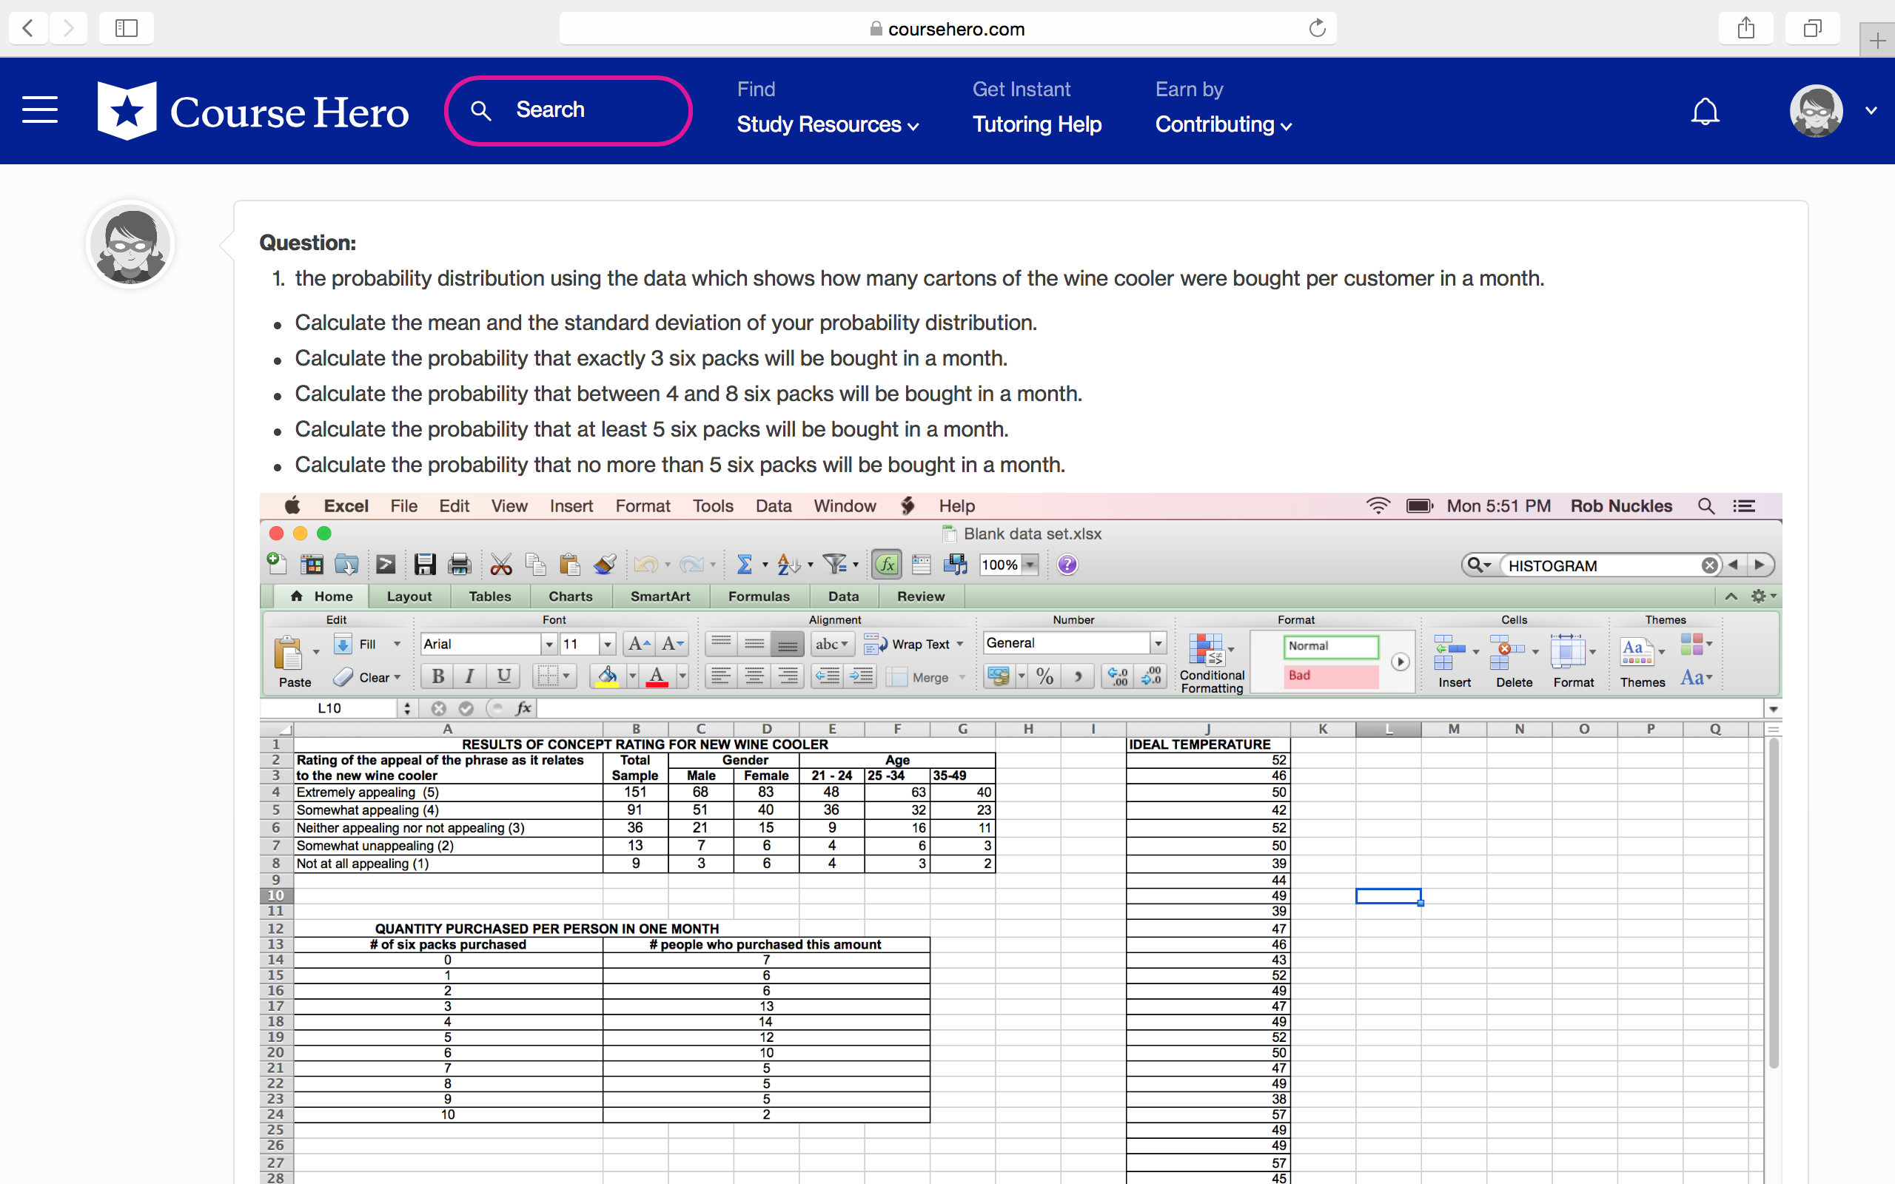1895x1184 pixels.
Task: Click the Conditional Formatting icon
Action: pos(1206,650)
